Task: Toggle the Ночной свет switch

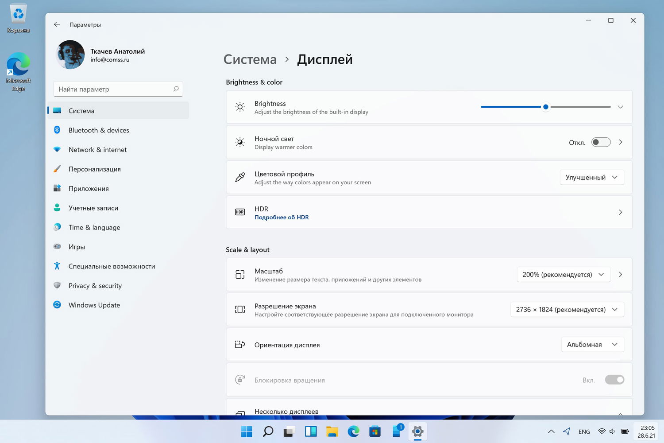Action: tap(601, 142)
